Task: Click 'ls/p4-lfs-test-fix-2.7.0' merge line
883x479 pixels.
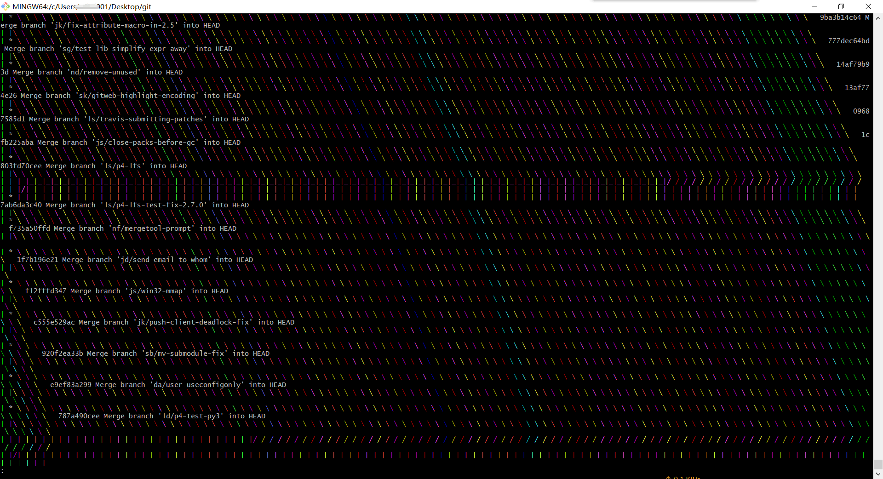Action: click(125, 205)
